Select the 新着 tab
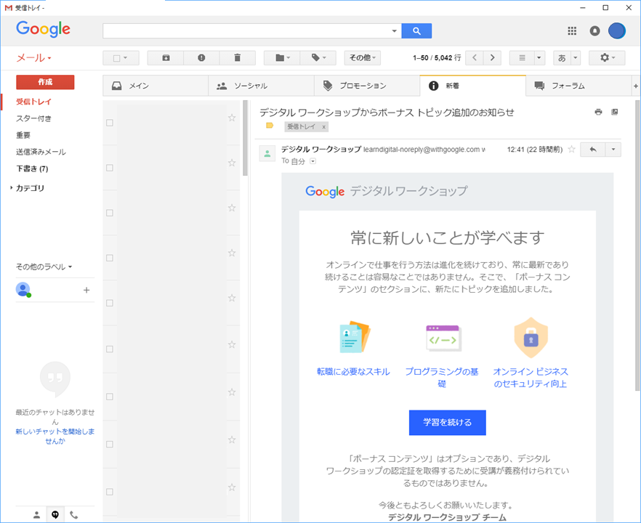Image resolution: width=641 pixels, height=523 pixels. point(472,86)
